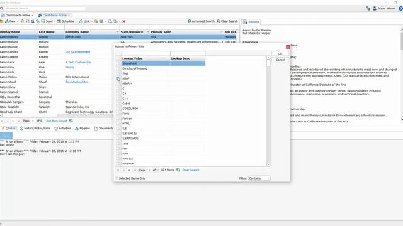Enable the Selected Items Only checkbox
403x226 pixels.
point(116,178)
